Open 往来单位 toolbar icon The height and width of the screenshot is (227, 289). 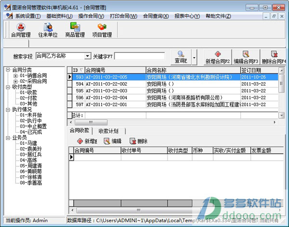[x=48, y=30]
